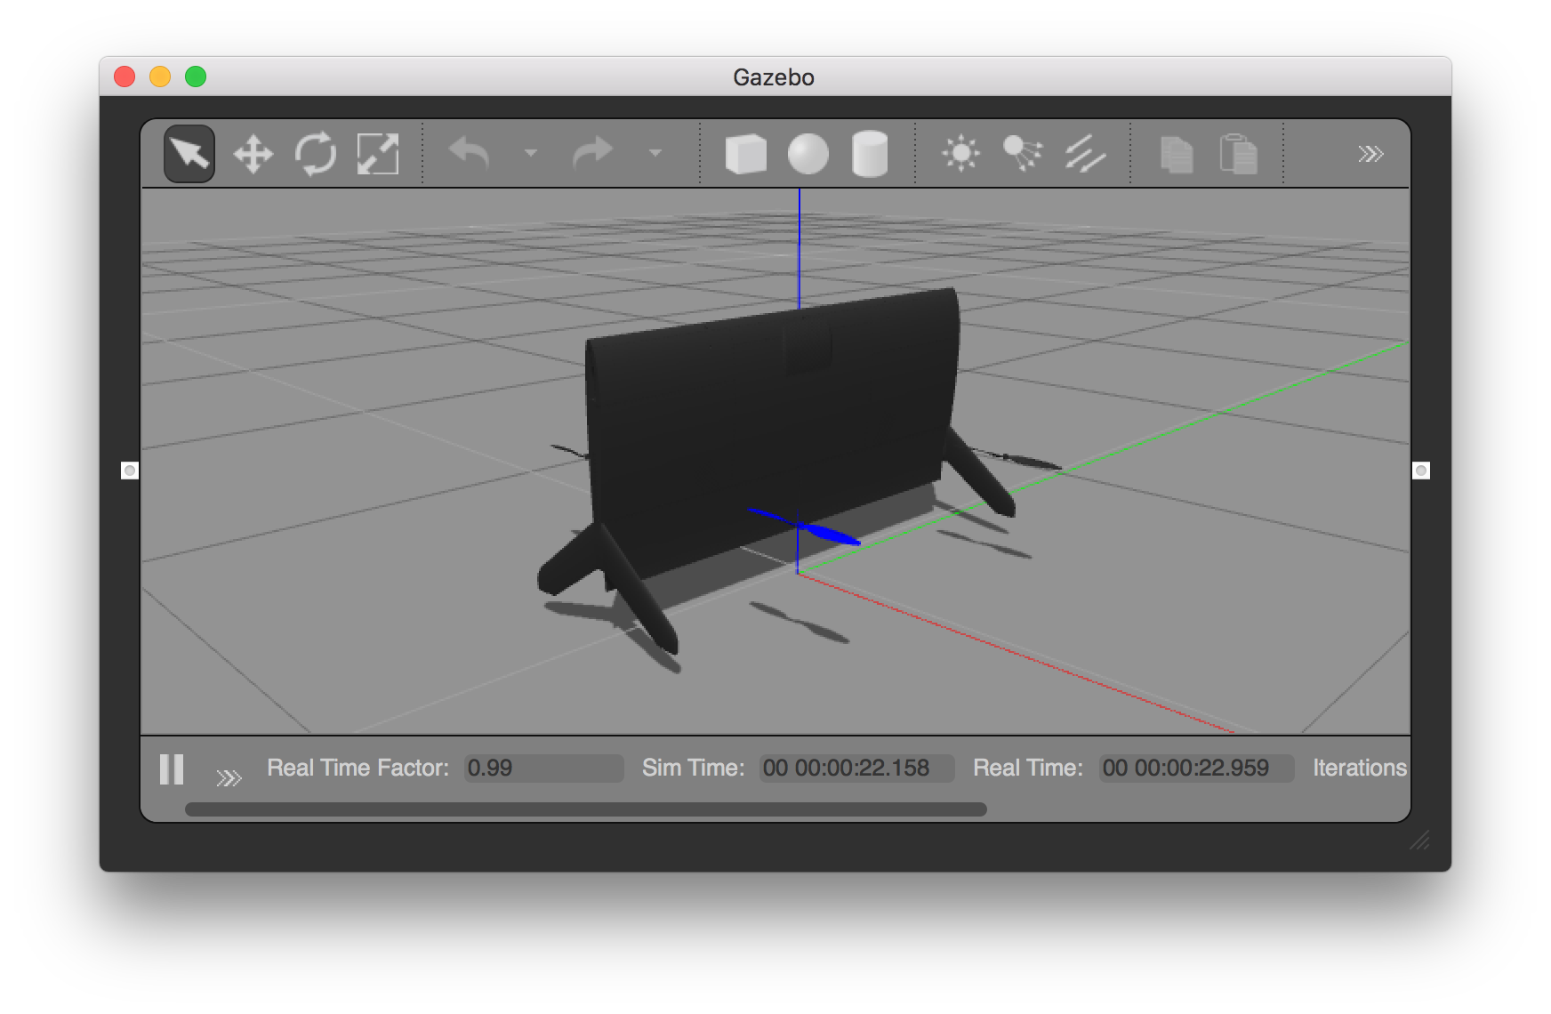Toggle the left side panel handle

pos(130,471)
